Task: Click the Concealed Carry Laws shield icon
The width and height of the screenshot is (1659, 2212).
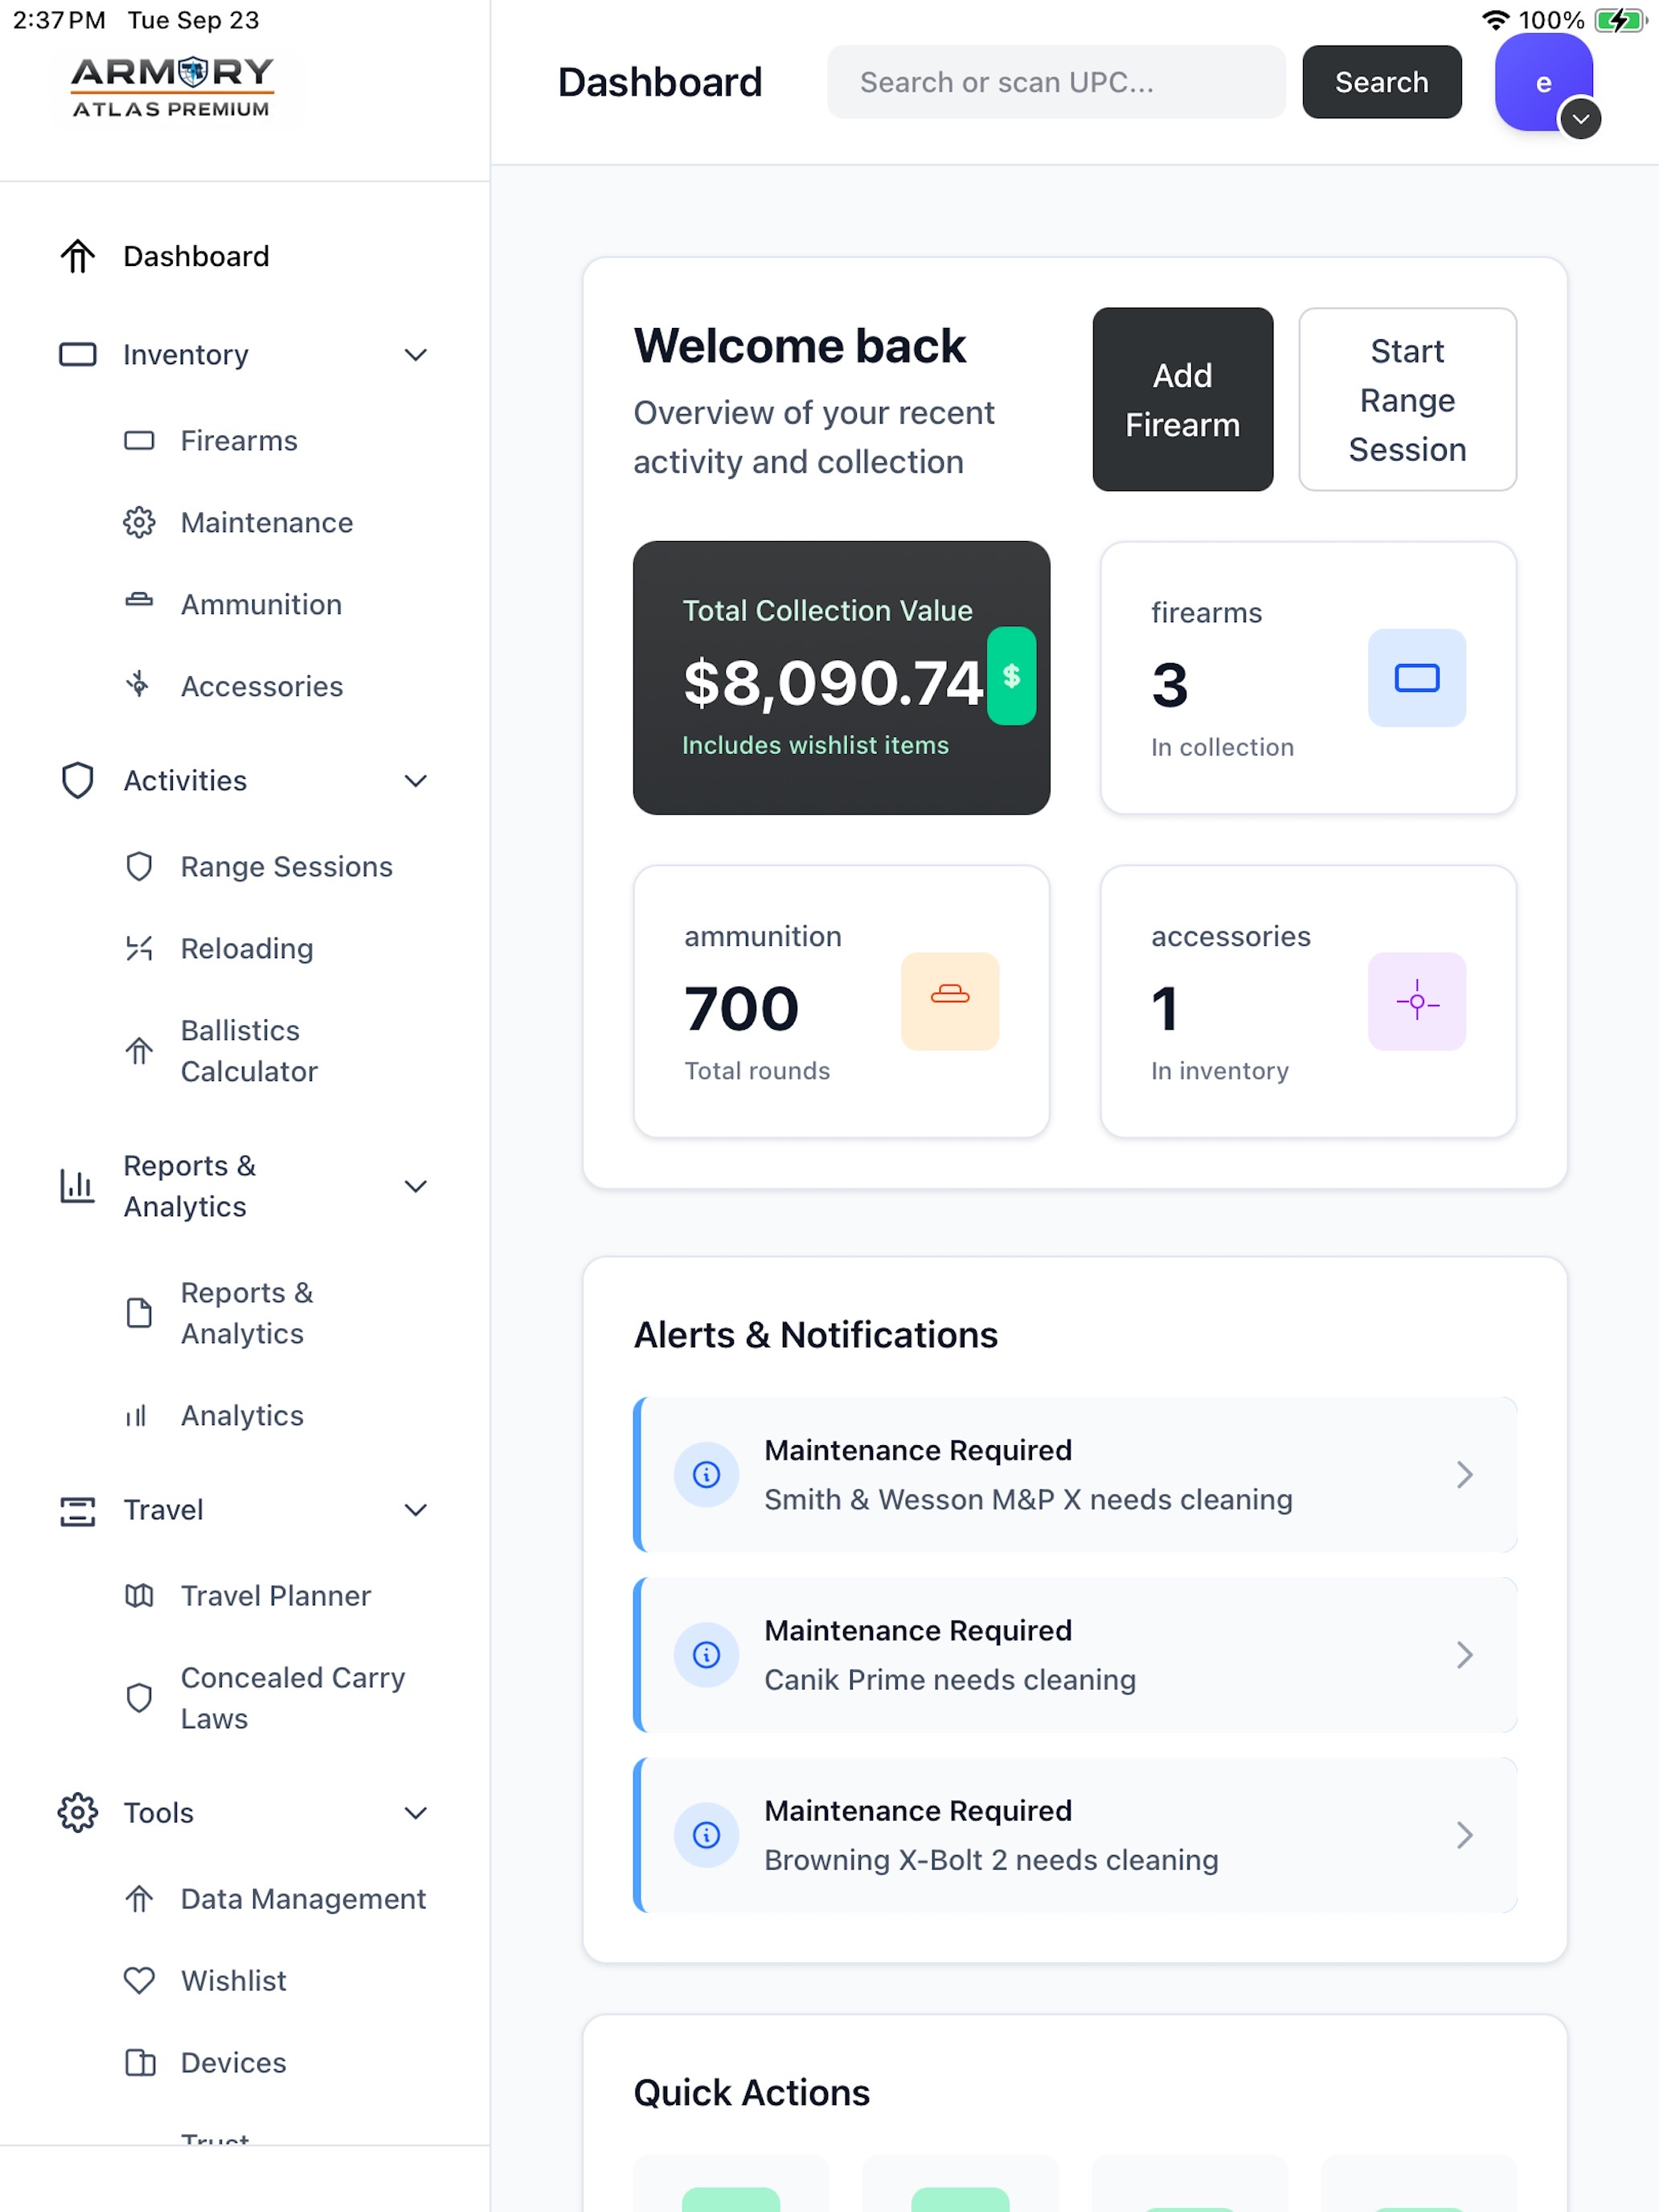Action: coord(139,1698)
